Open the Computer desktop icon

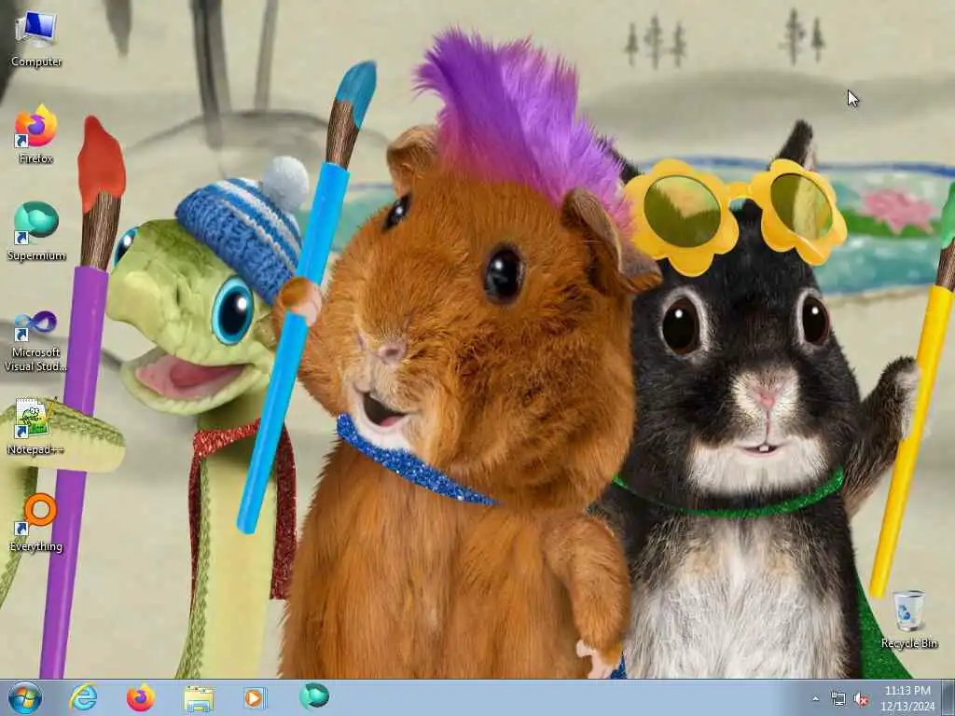(36, 38)
